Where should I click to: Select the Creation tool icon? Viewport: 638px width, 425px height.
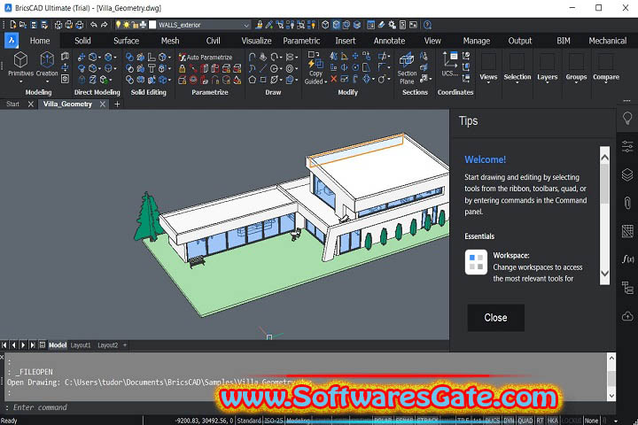[47, 60]
